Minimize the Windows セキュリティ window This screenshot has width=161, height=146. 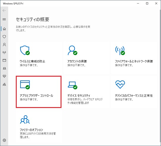(138, 4)
